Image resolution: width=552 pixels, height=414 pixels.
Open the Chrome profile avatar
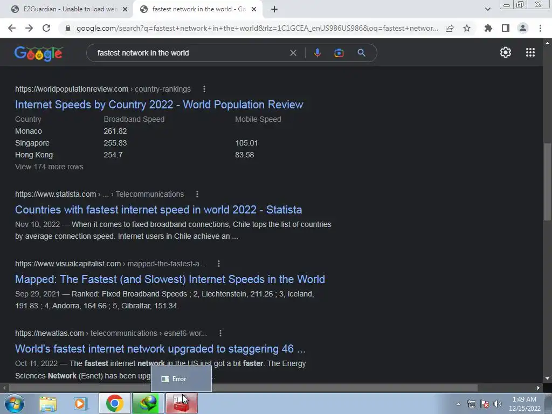(x=523, y=28)
